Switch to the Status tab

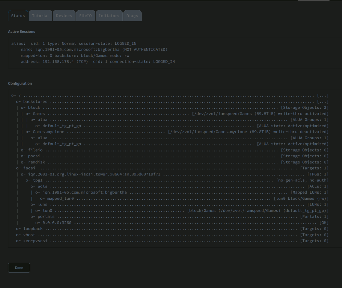(18, 16)
